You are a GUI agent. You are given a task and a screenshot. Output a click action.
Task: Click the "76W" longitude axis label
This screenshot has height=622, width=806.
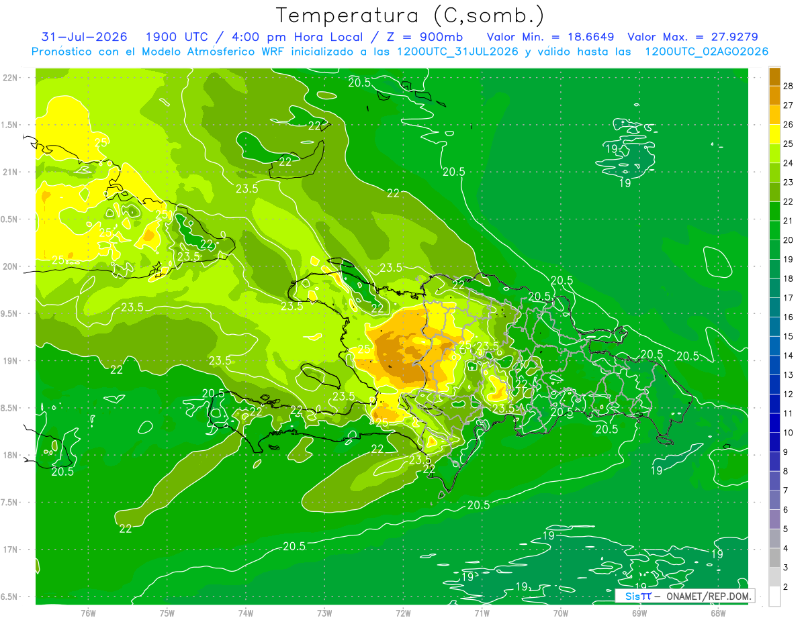[x=88, y=613]
